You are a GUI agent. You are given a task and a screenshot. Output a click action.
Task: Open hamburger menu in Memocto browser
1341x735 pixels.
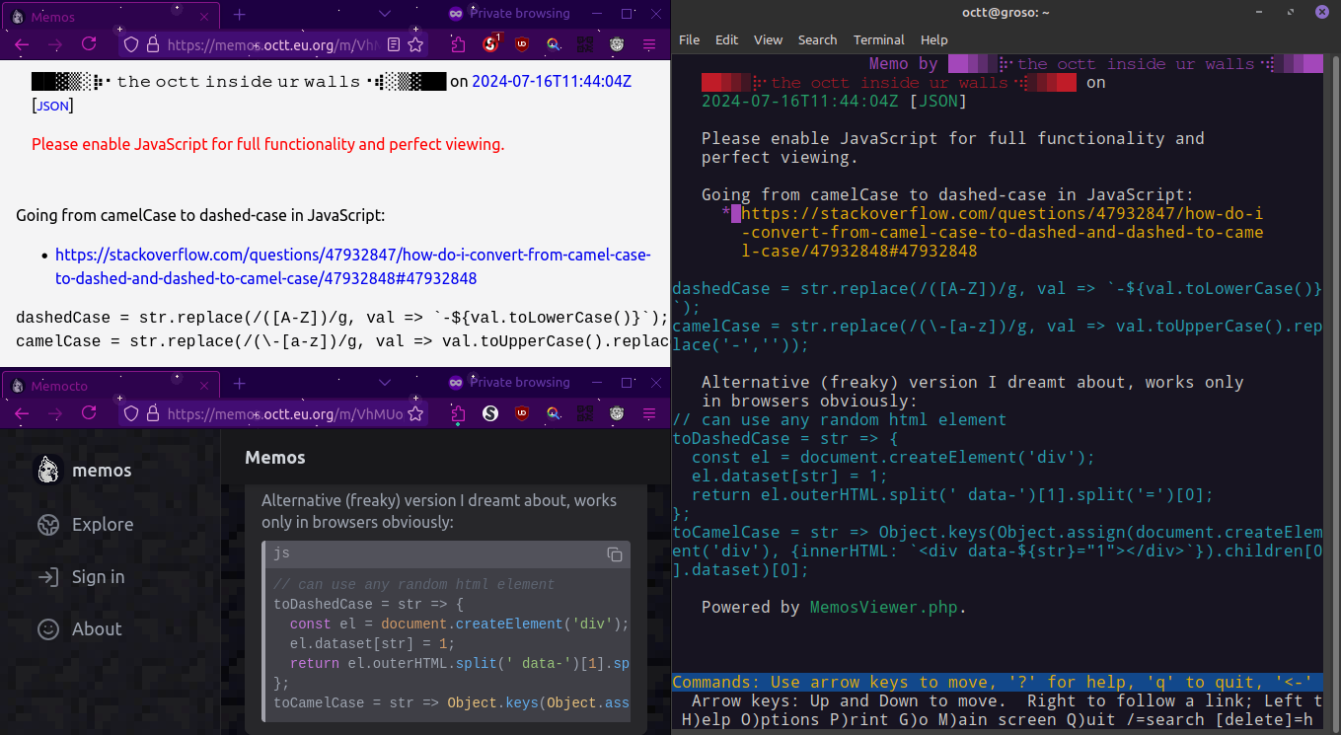pyautogui.click(x=649, y=413)
